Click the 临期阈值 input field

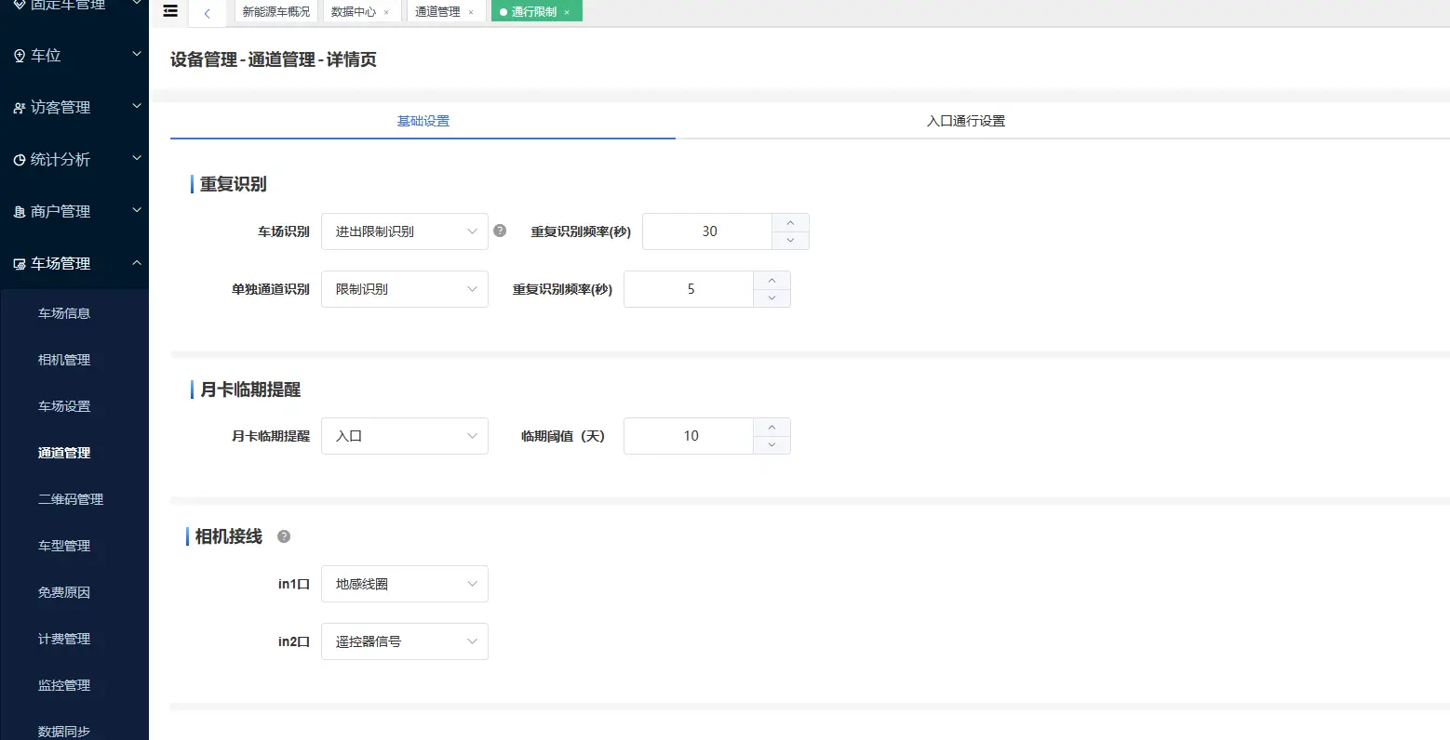coord(689,436)
